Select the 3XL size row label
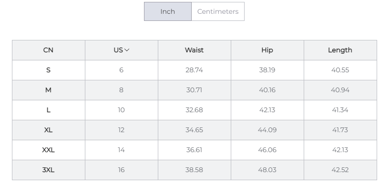The width and height of the screenshot is (390, 184). coord(48,170)
